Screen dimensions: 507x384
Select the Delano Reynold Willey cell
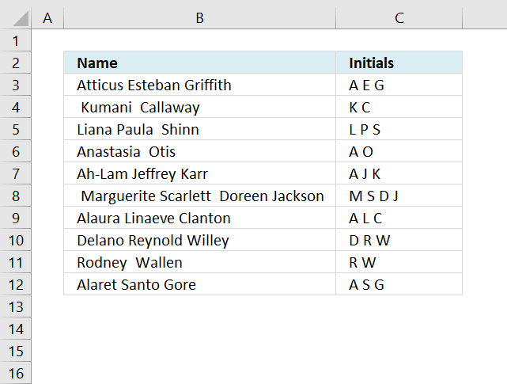(199, 240)
